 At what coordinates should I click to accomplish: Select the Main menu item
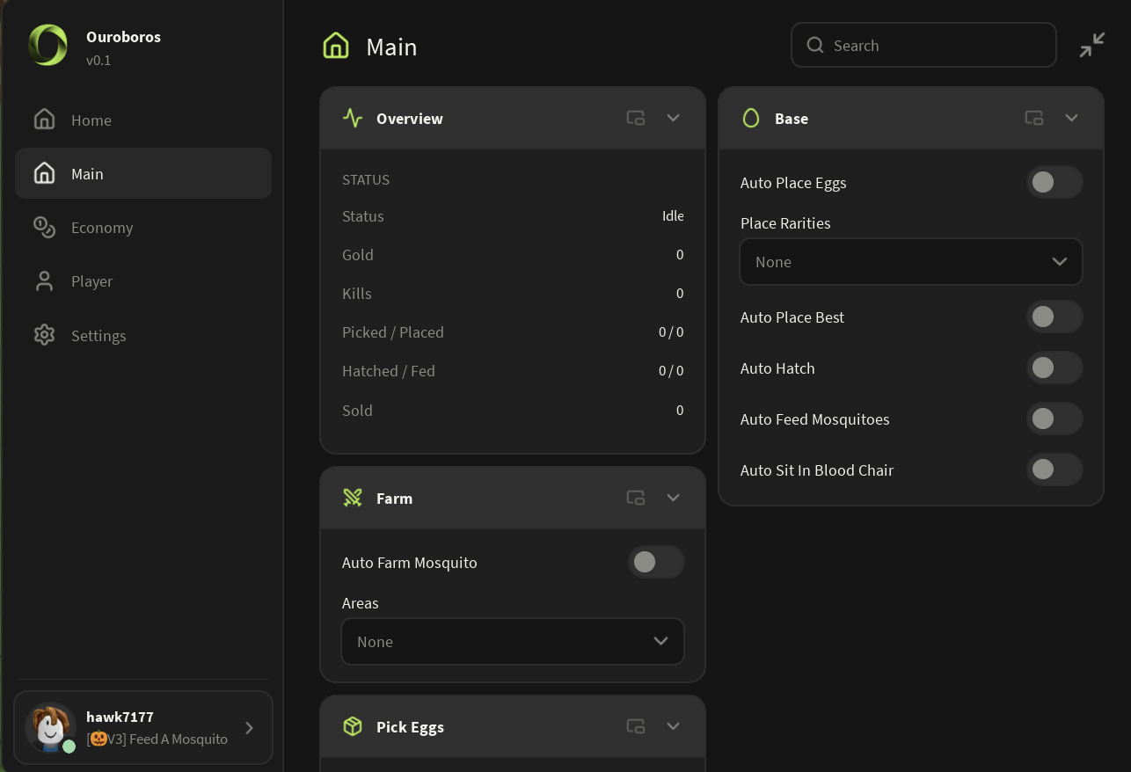click(x=143, y=173)
